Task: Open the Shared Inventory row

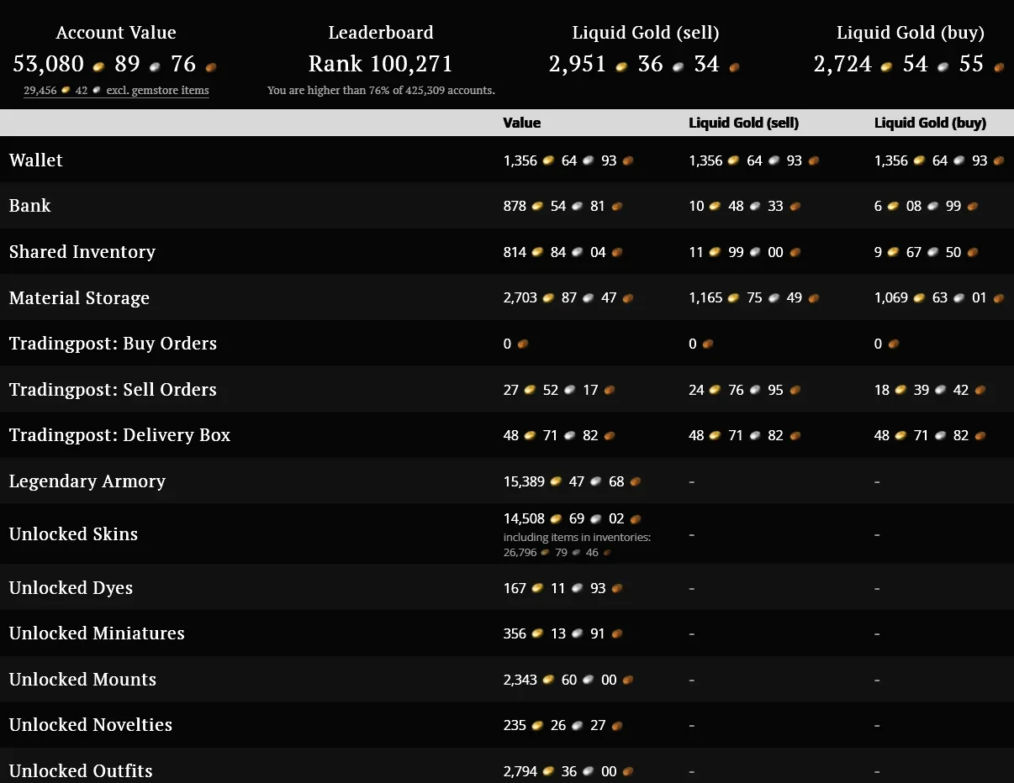Action: coord(507,251)
